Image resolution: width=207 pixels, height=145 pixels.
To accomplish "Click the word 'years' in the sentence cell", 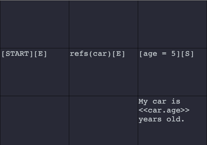I will point(150,119).
